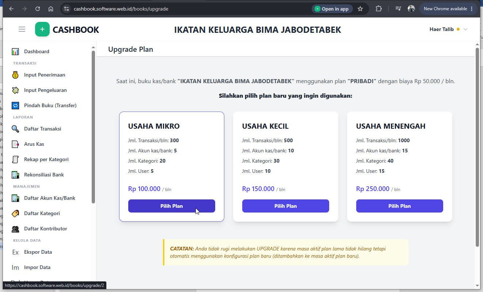Toggle the hamburger sidebar menu
This screenshot has height=292, width=483.
pos(22,29)
